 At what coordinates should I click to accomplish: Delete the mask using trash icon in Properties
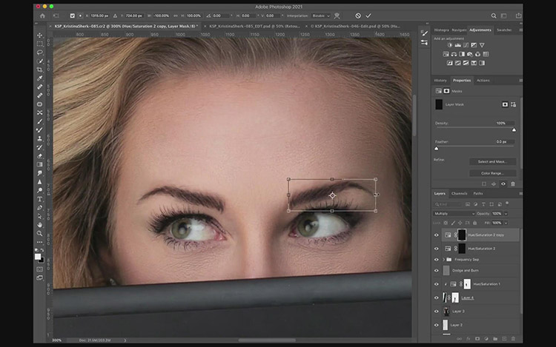513,183
